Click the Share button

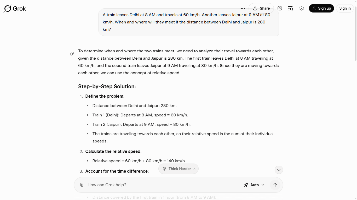[261, 8]
